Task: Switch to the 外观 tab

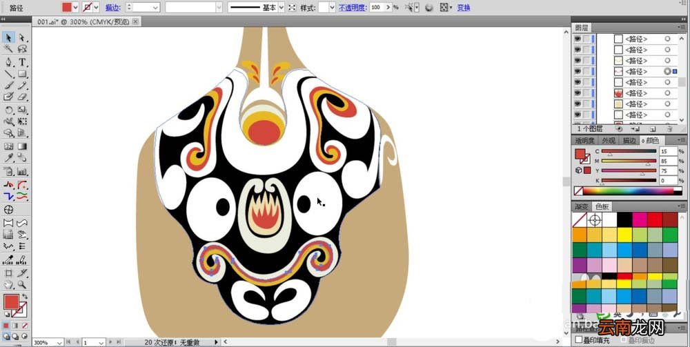Action: coord(609,140)
